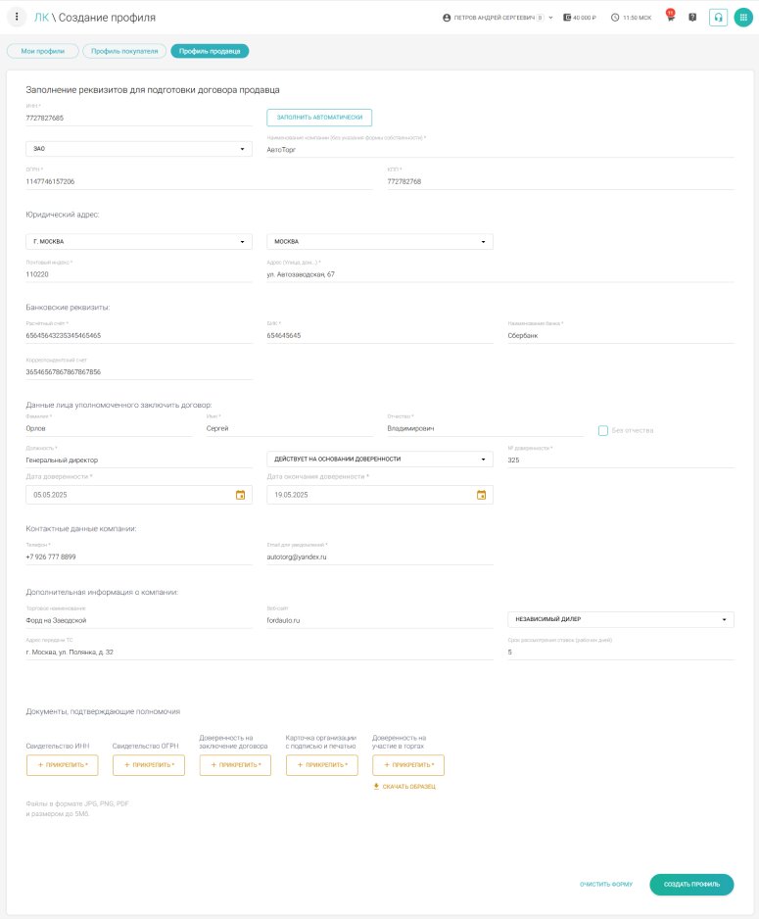
Task: Click the Email для уведомлений input field
Action: [x=379, y=557]
